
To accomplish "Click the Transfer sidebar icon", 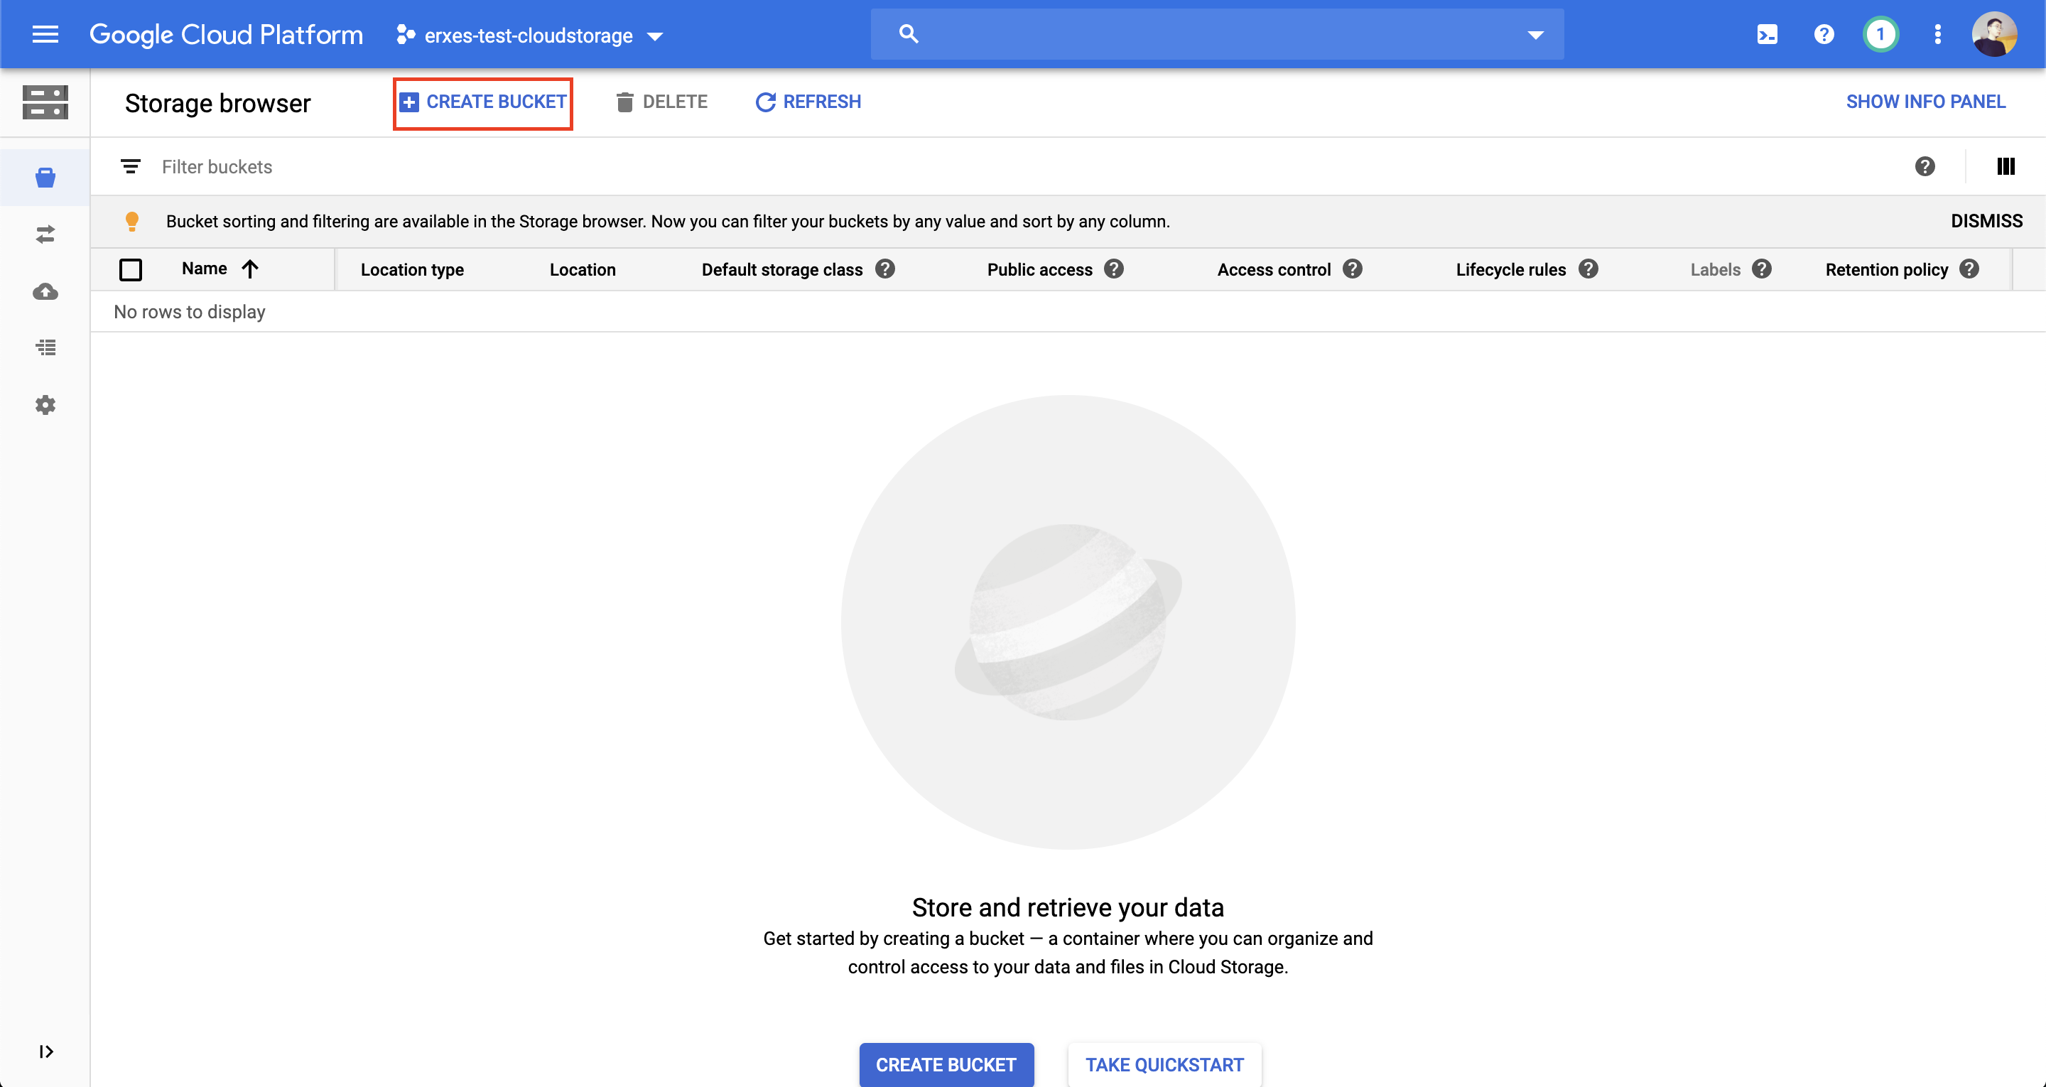I will tap(45, 234).
